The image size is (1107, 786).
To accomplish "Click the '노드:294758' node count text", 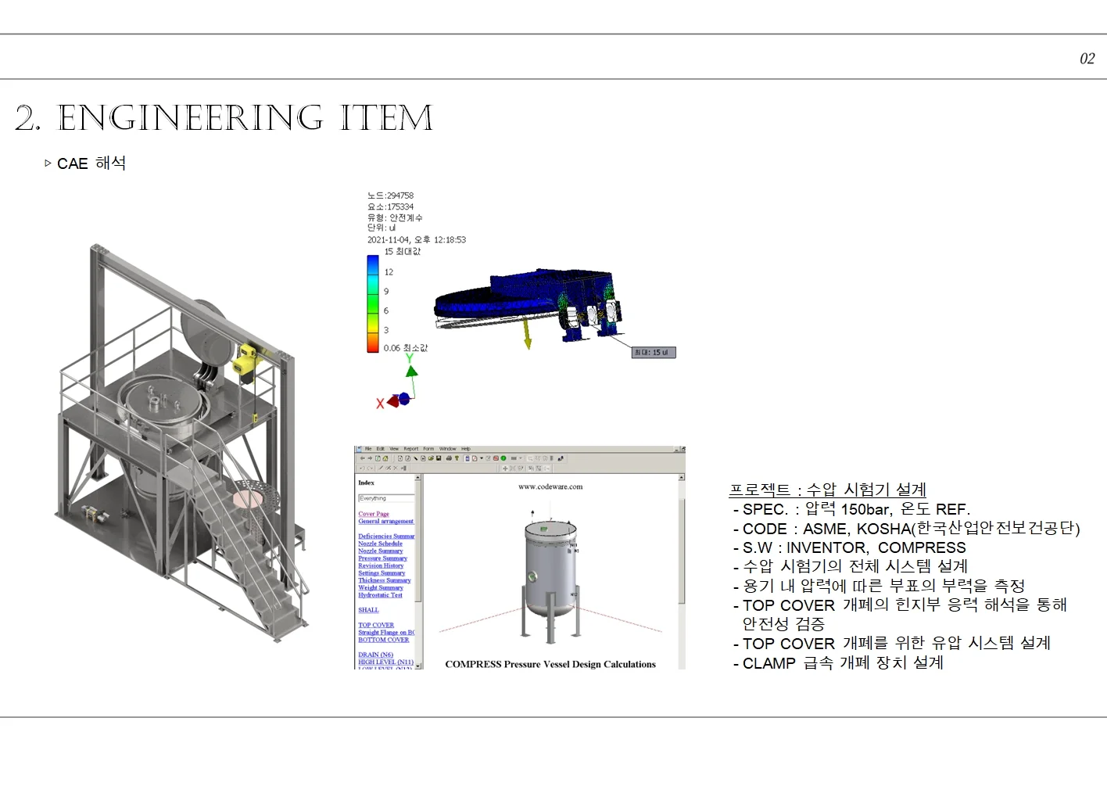I will pos(391,196).
